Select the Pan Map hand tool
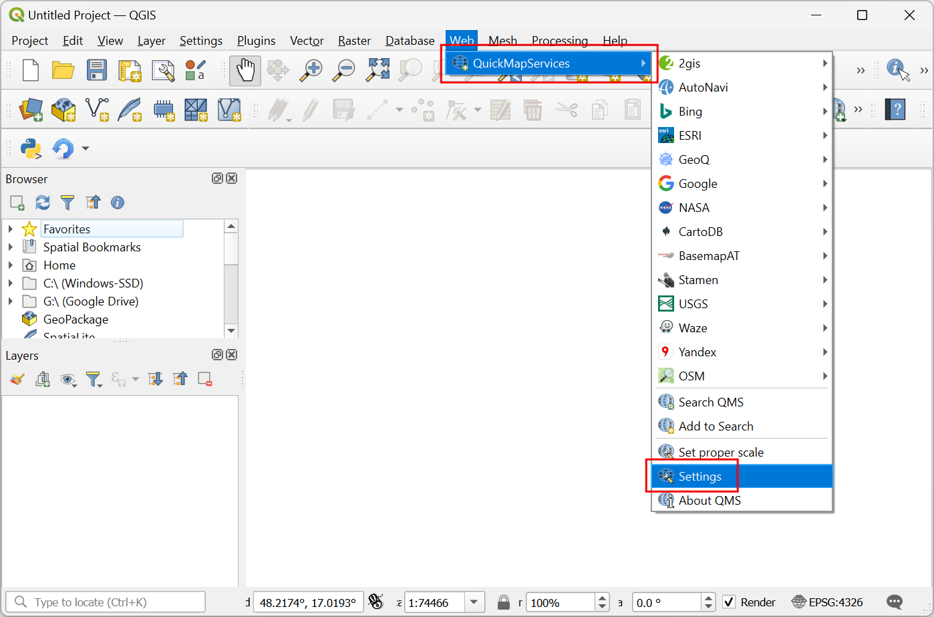934x617 pixels. (245, 70)
